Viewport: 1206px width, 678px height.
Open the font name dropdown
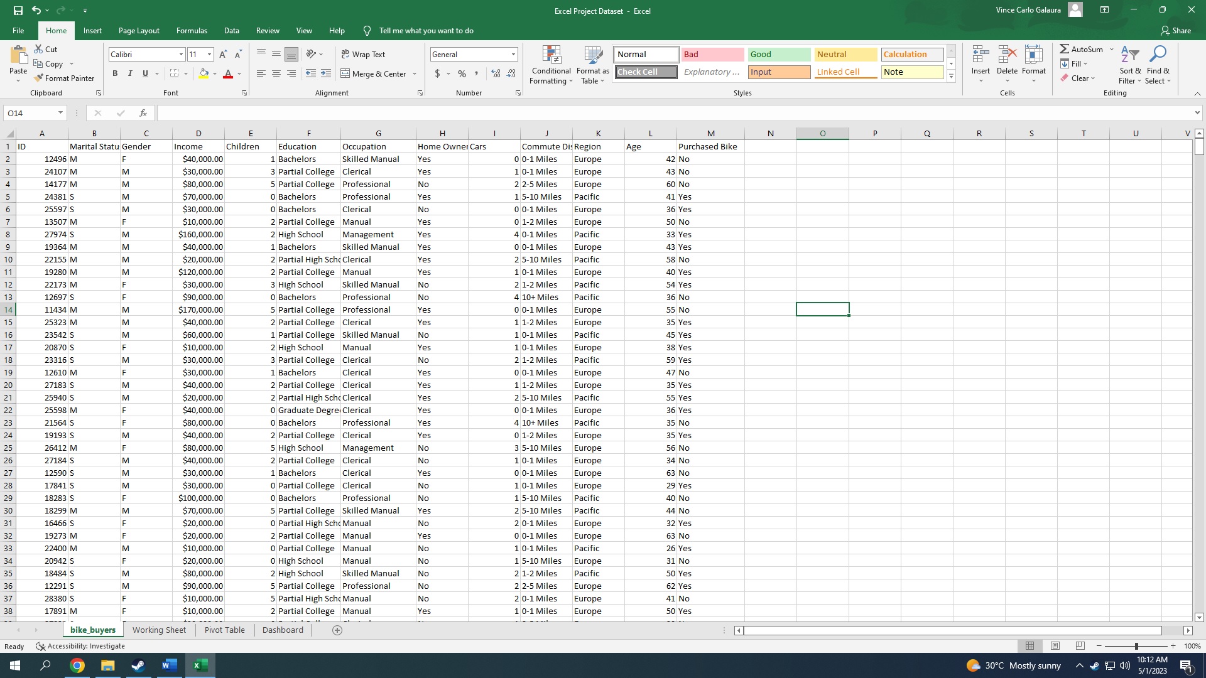click(x=181, y=55)
